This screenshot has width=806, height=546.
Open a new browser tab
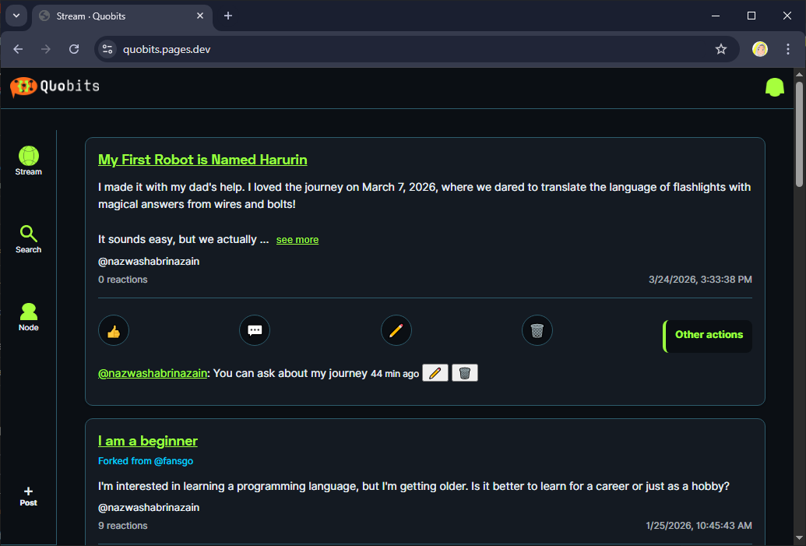click(x=228, y=16)
